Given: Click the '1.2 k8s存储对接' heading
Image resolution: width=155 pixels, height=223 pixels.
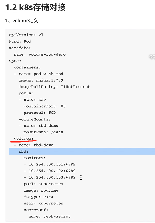Looking at the screenshot, I should [35, 7].
